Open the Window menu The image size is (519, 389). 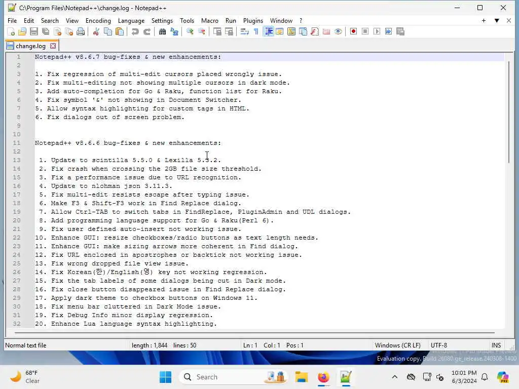click(281, 20)
